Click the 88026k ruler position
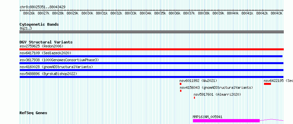 29,13
